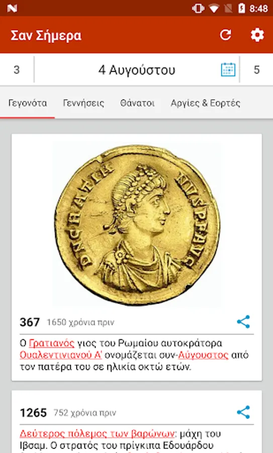The image size is (273, 453).
Task: Open the calendar date picker icon
Action: 228,69
